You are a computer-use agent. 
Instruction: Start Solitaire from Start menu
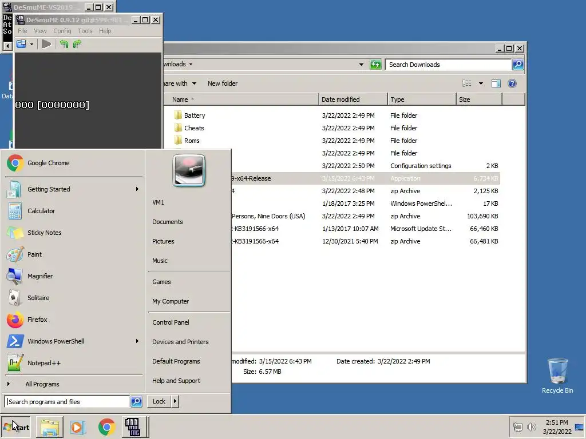(74, 298)
